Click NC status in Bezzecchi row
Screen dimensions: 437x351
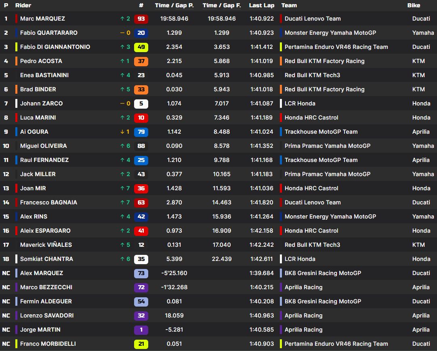[x=6, y=288]
